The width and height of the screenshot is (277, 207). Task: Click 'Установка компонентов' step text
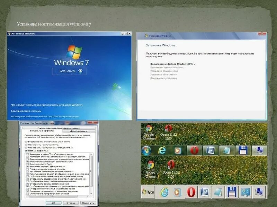[164, 71]
